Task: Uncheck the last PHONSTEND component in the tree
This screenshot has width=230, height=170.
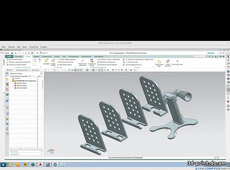Action: pyautogui.click(x=15, y=88)
